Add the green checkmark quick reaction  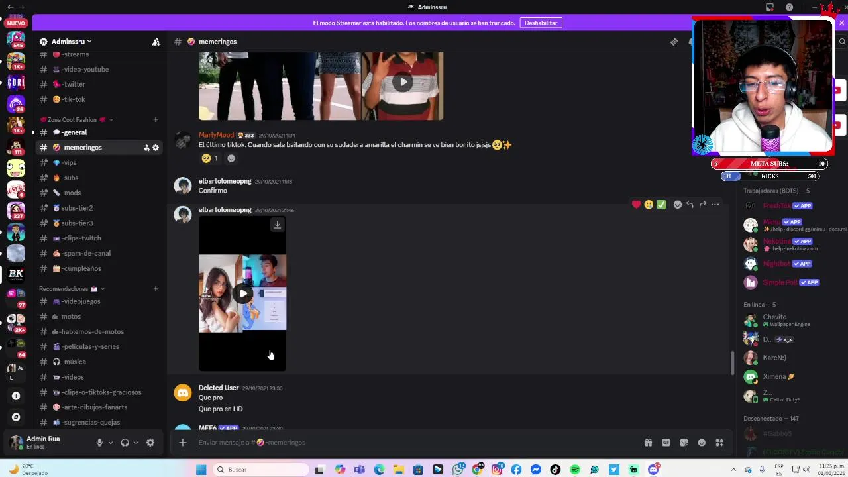(661, 205)
